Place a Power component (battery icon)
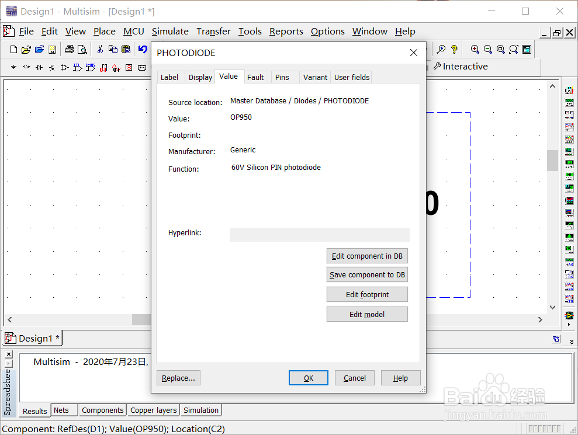578x435 pixels. pos(142,67)
